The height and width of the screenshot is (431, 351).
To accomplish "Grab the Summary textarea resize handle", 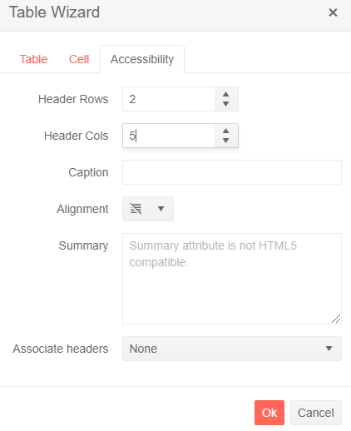I will click(x=336, y=319).
